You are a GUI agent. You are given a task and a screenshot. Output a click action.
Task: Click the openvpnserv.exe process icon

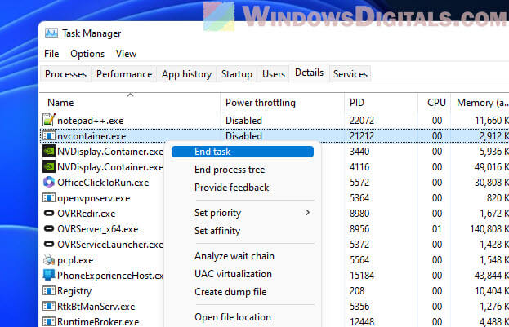click(x=49, y=198)
